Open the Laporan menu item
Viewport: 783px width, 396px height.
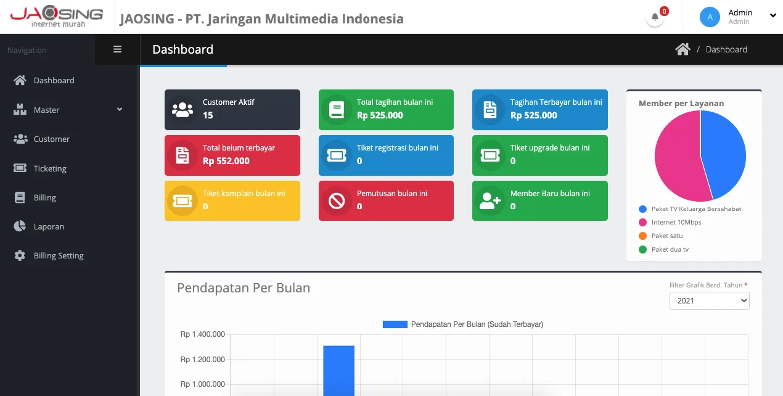pyautogui.click(x=70, y=226)
